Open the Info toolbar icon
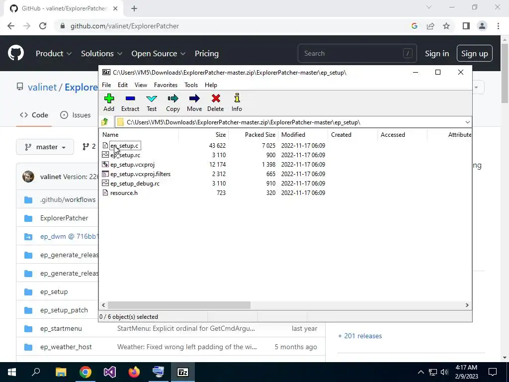Image resolution: width=509 pixels, height=382 pixels. [237, 98]
